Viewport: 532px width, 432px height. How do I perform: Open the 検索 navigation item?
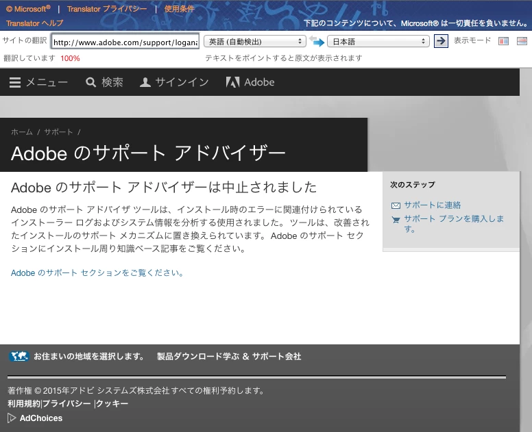click(x=112, y=82)
